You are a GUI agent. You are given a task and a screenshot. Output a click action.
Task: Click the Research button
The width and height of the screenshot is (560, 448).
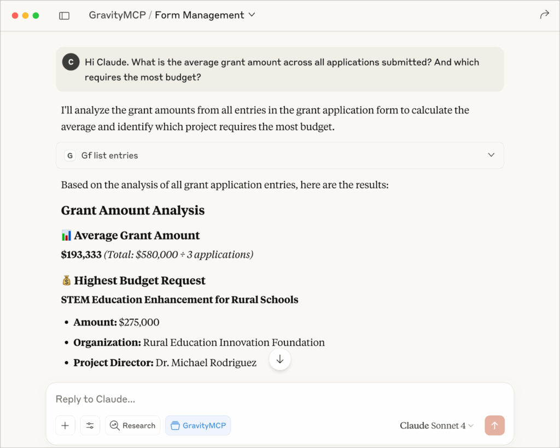(x=132, y=425)
